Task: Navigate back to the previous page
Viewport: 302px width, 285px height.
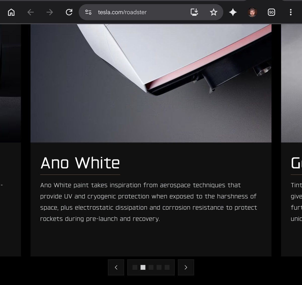Action: (x=30, y=12)
